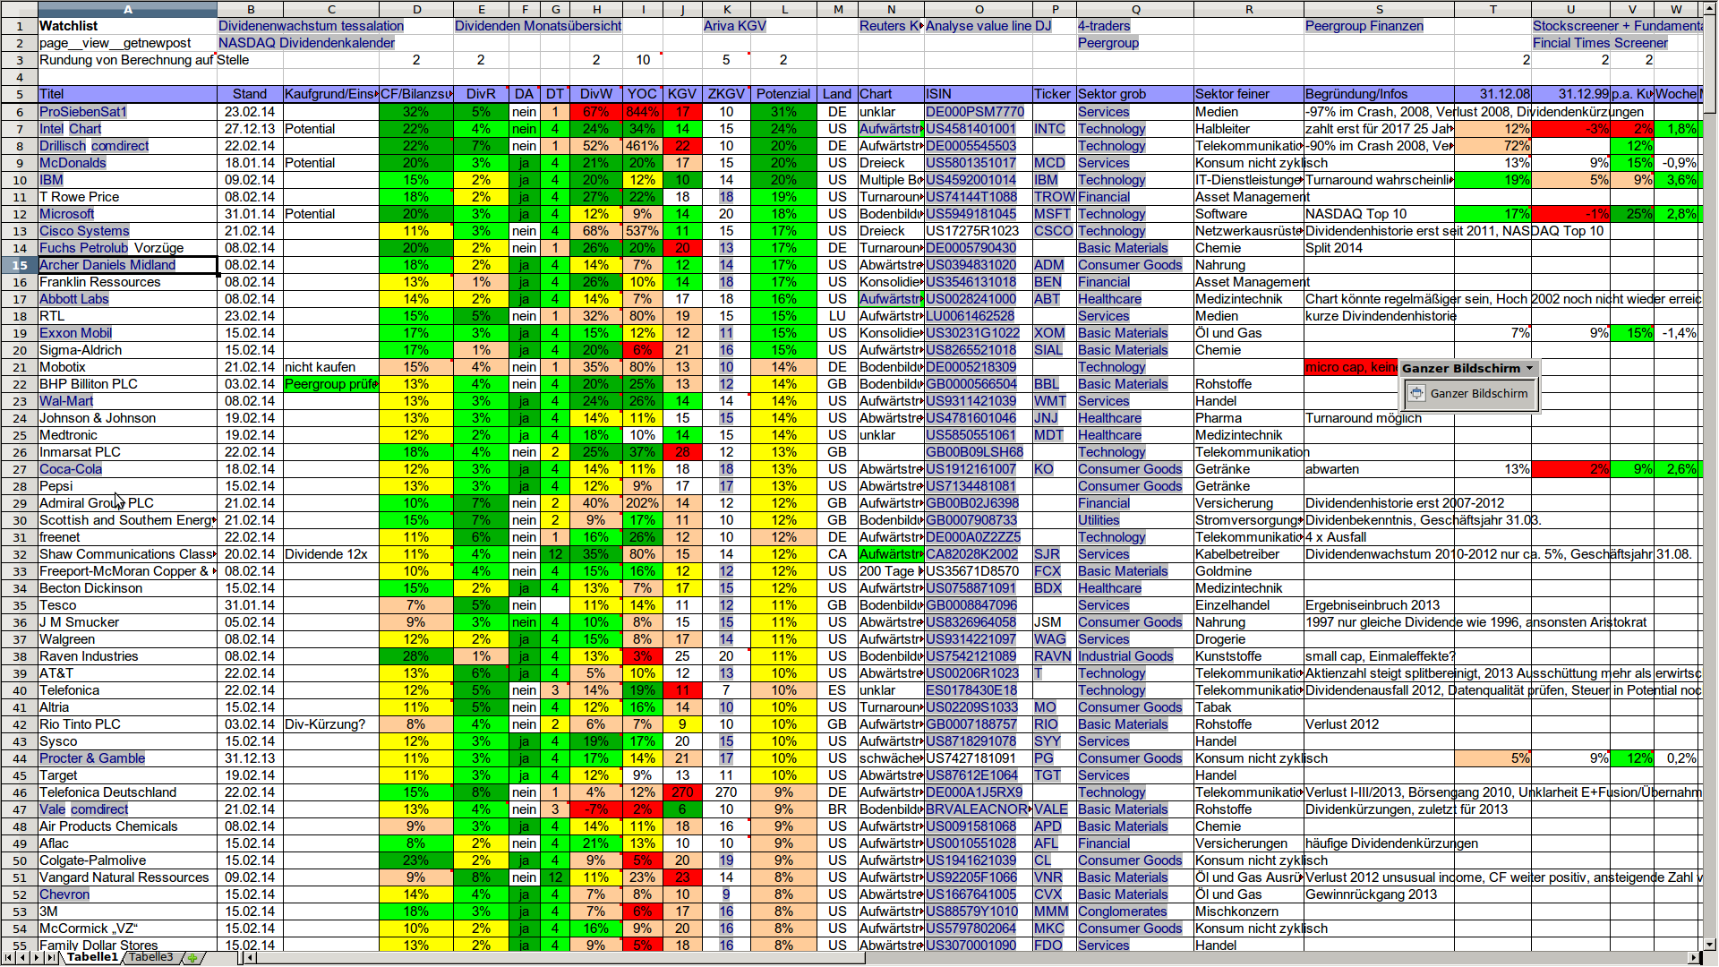Viewport: 1719px width, 967px height.
Task: Click vertical scrollbar down arrow
Action: tap(1710, 944)
